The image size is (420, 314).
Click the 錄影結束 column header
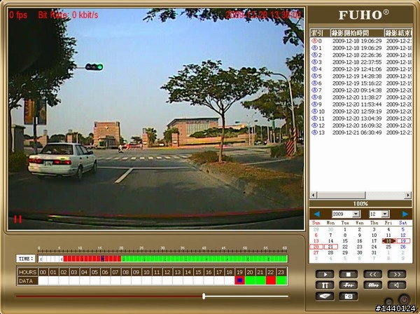398,33
